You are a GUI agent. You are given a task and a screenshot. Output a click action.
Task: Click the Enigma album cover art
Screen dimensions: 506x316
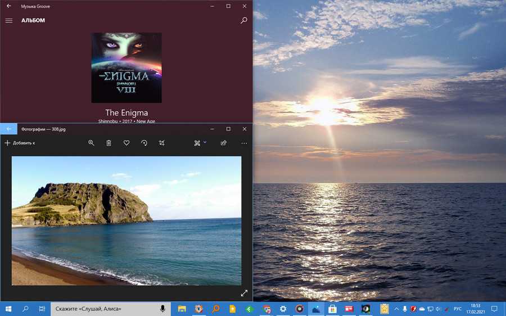point(126,67)
